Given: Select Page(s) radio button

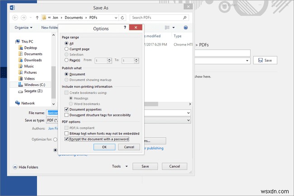Looking at the screenshot, I should (66, 60).
